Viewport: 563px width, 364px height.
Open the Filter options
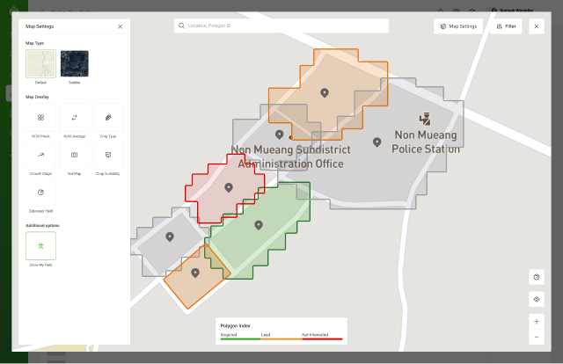[506, 26]
